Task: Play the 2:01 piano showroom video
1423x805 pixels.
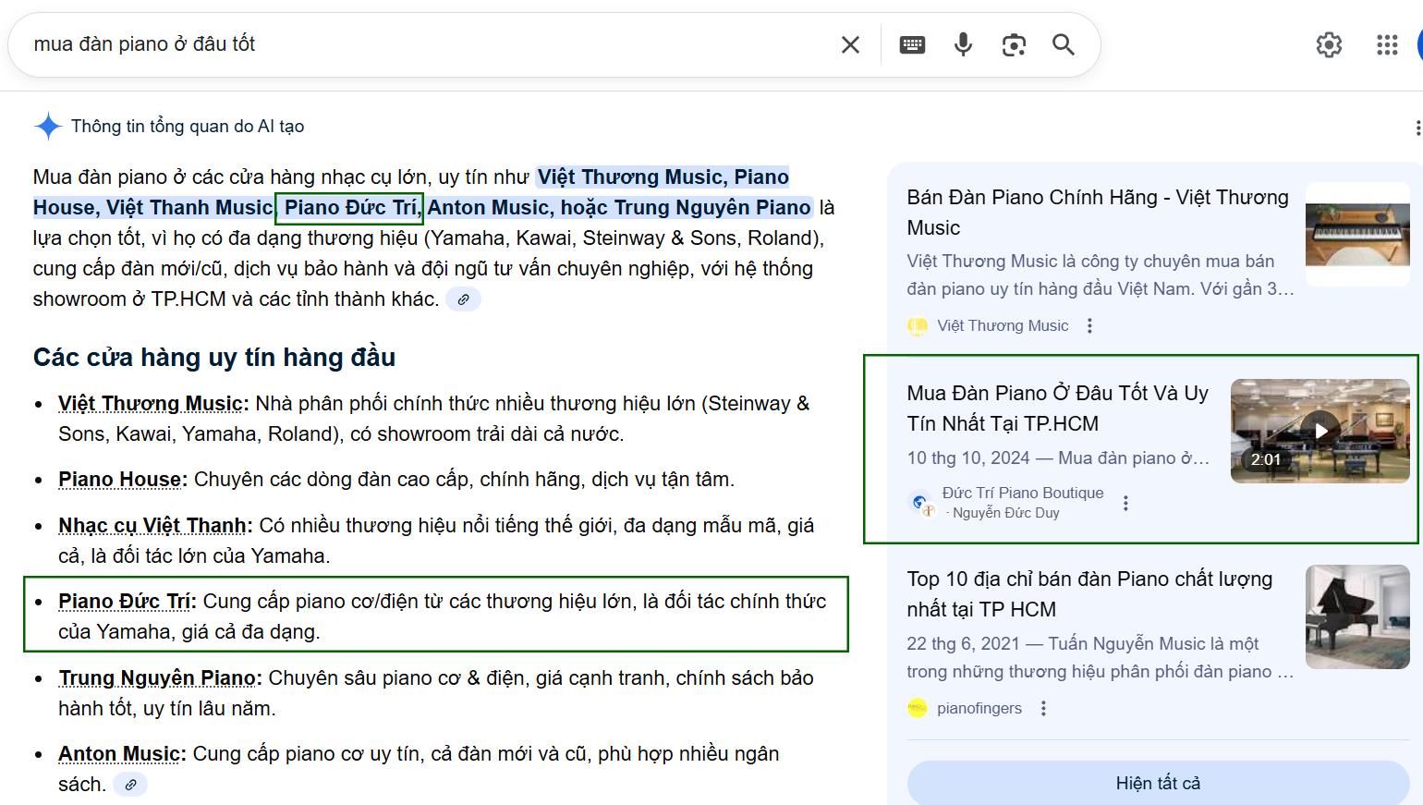Action: tap(1320, 431)
